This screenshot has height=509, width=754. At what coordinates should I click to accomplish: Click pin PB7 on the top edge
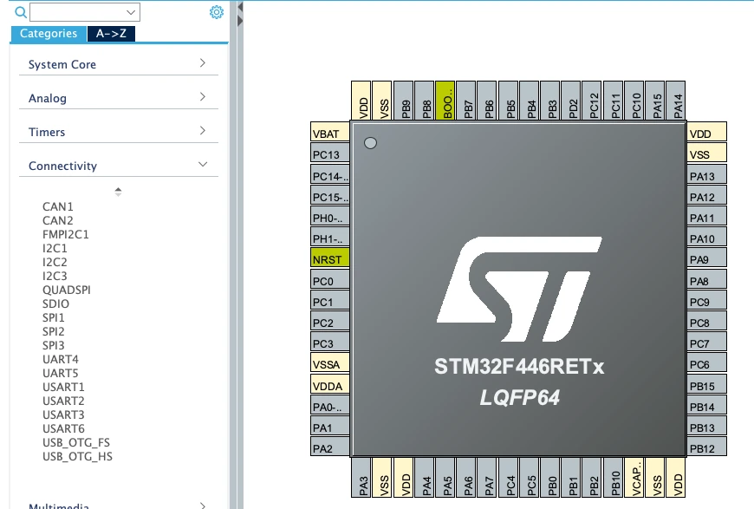pyautogui.click(x=466, y=101)
